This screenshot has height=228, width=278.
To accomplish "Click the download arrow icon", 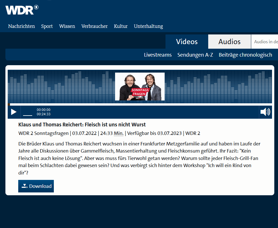I will coord(25,186).
